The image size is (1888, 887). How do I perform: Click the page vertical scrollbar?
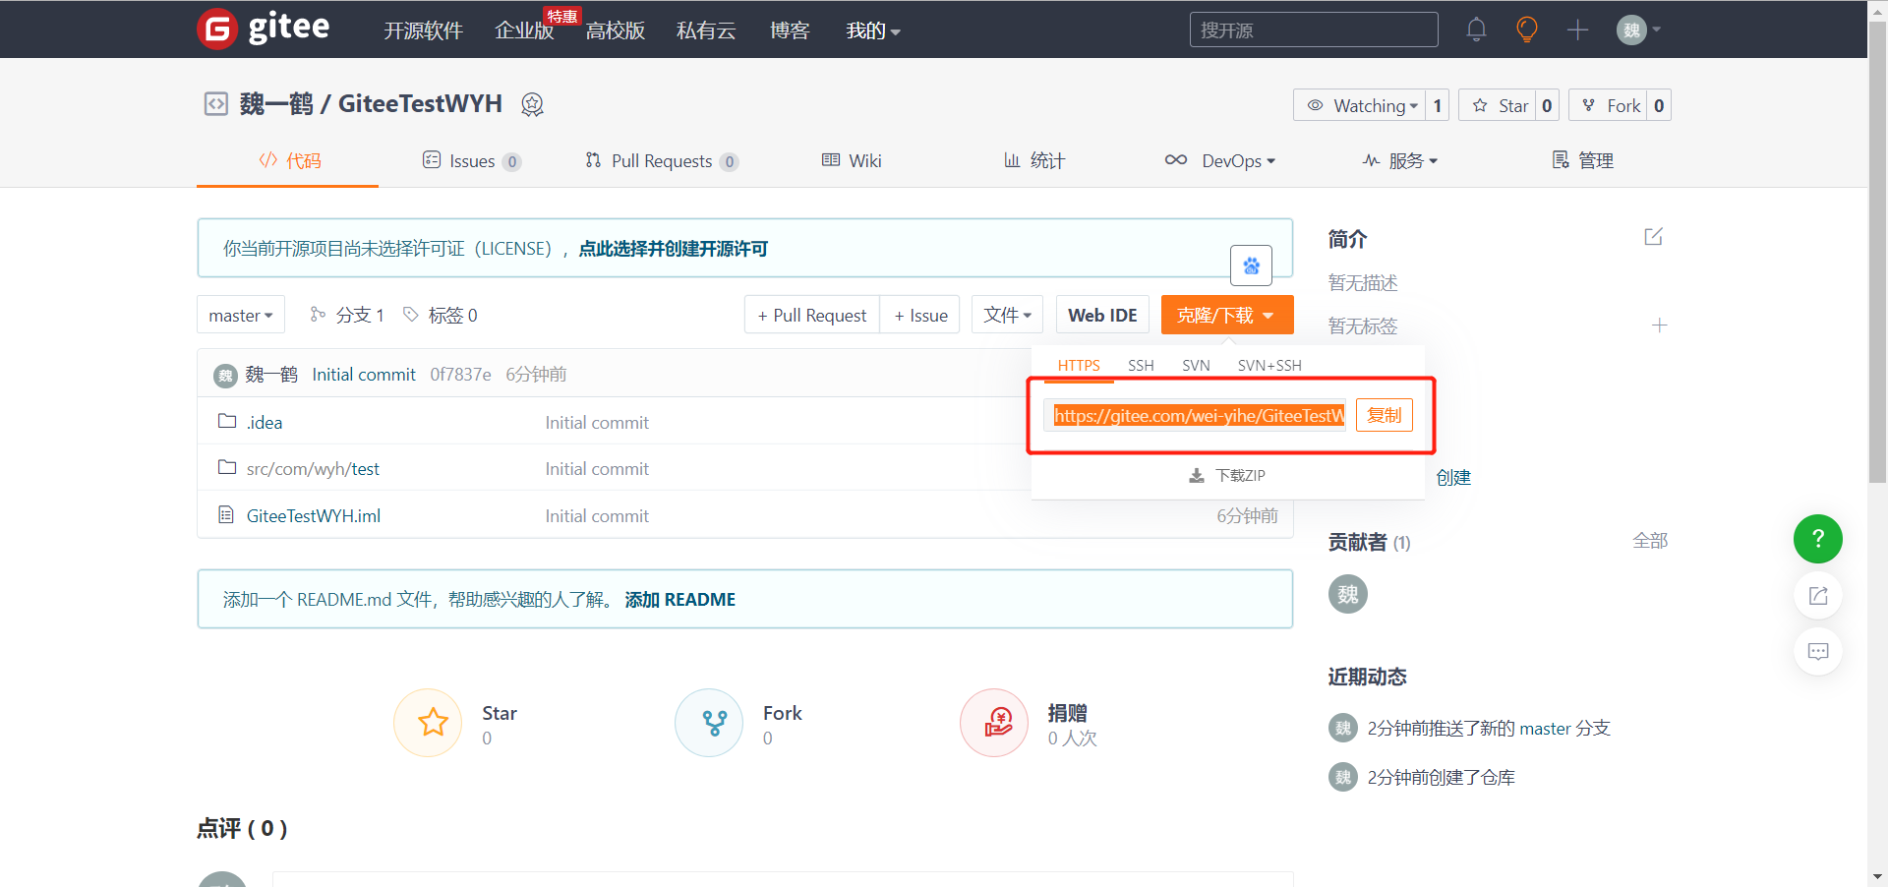1877,251
